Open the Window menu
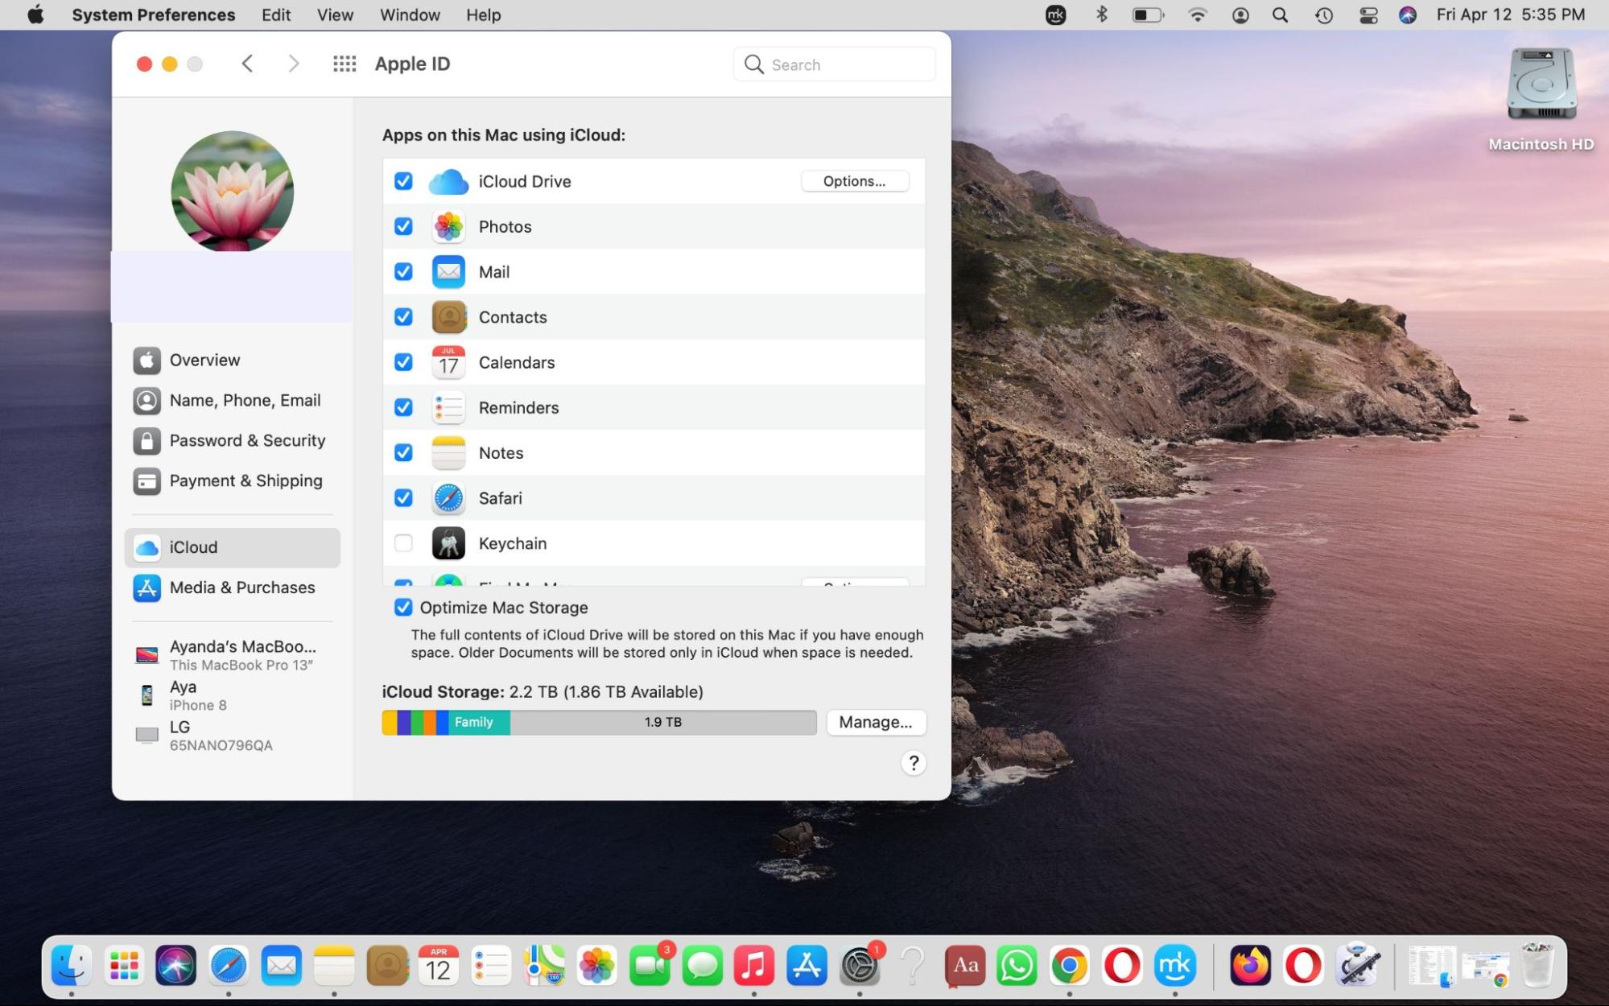The width and height of the screenshot is (1609, 1006). pyautogui.click(x=410, y=14)
